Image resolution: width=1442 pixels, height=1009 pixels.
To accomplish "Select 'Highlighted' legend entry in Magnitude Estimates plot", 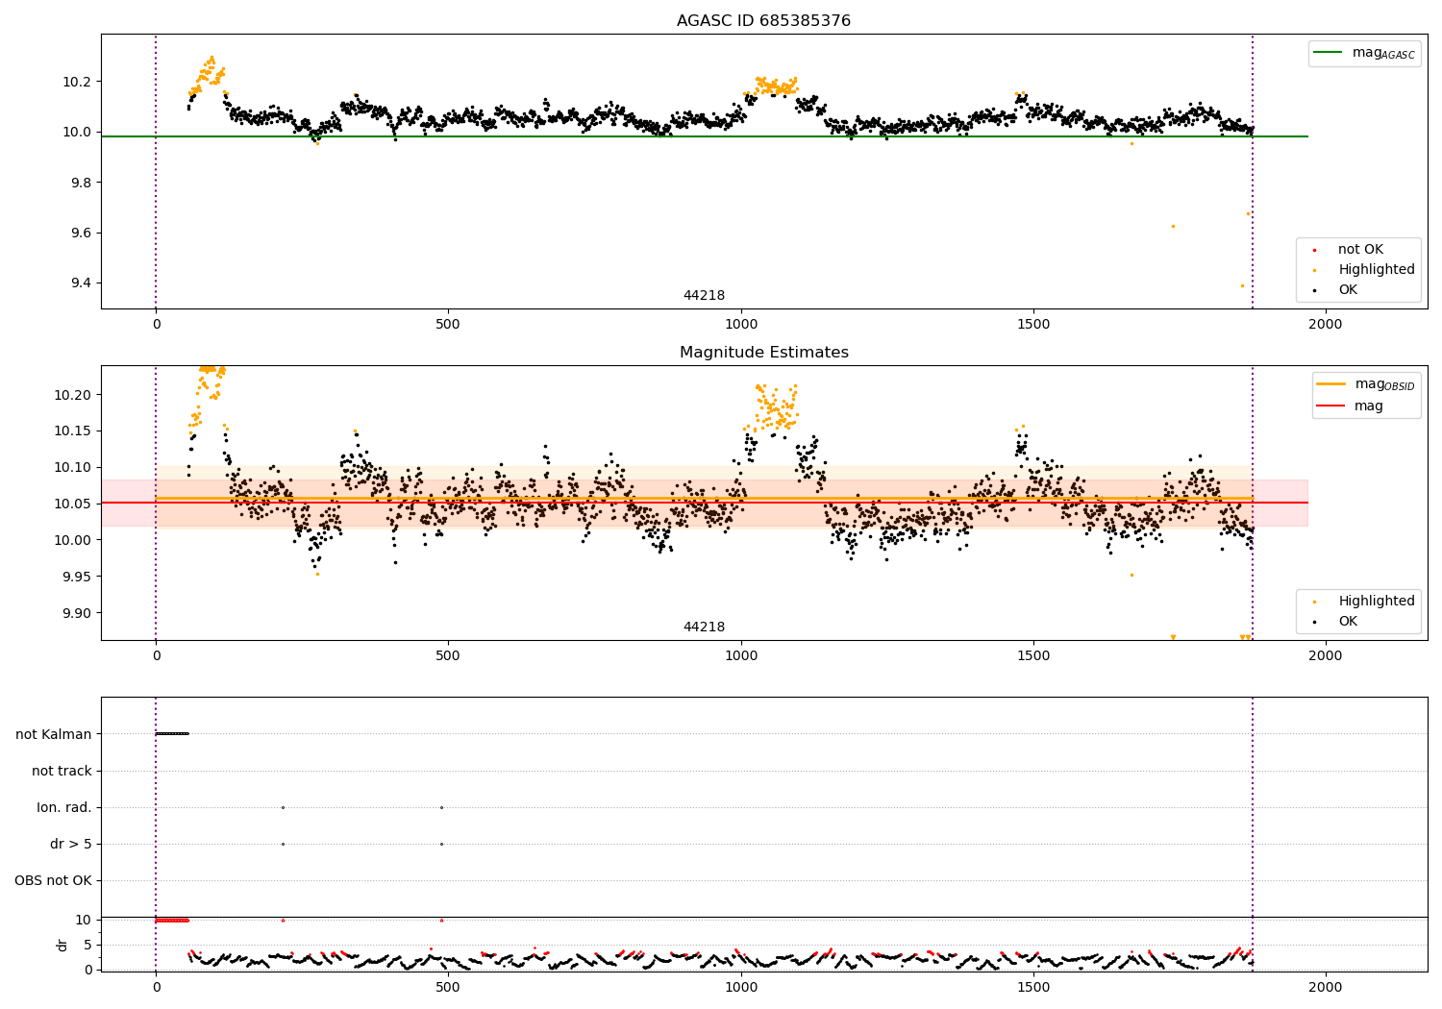I will pyautogui.click(x=1377, y=602).
